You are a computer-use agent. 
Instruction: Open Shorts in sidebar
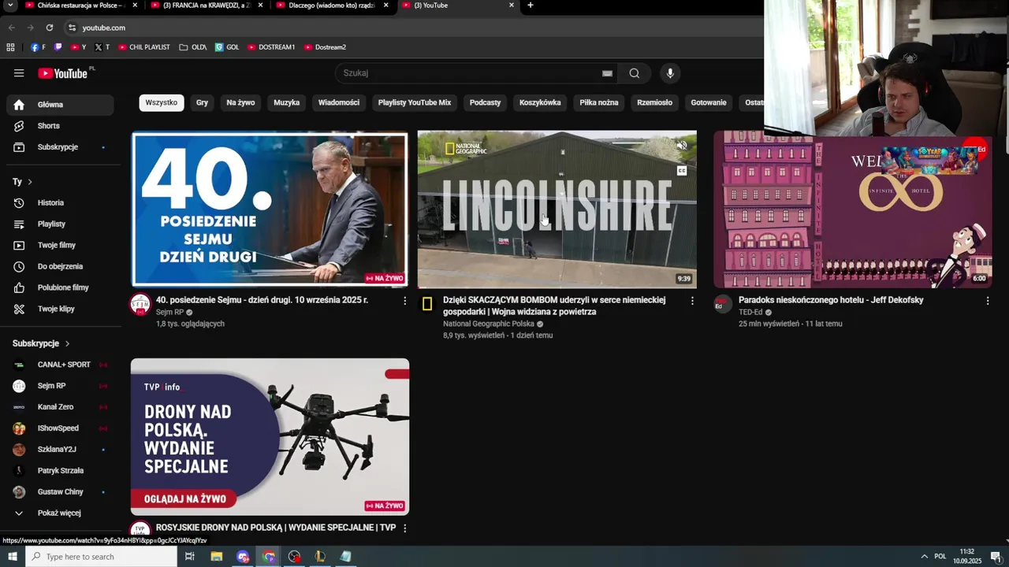[x=61, y=126]
